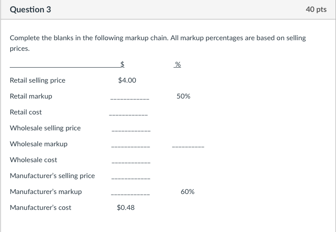This screenshot has width=336, height=232.
Task: Click the Manufacturer's selling price blank
Action: 131,179
